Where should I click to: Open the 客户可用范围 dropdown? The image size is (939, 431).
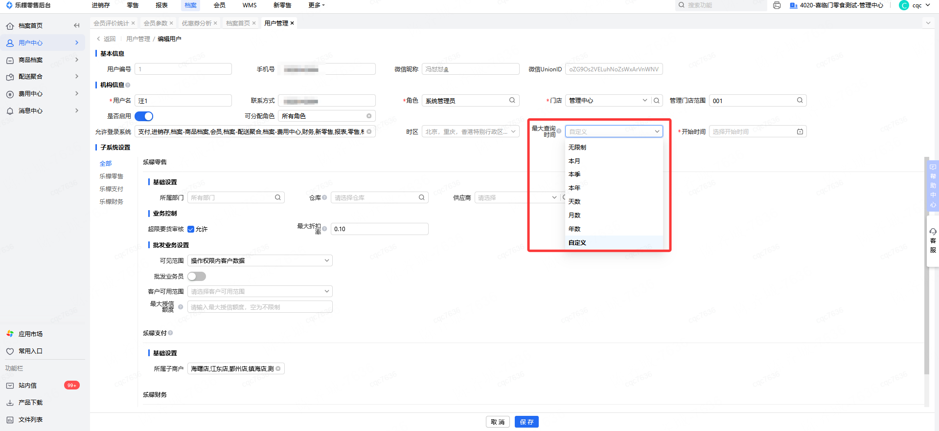(260, 291)
